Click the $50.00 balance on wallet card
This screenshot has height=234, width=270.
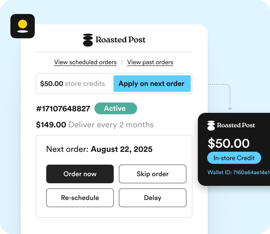point(228,144)
